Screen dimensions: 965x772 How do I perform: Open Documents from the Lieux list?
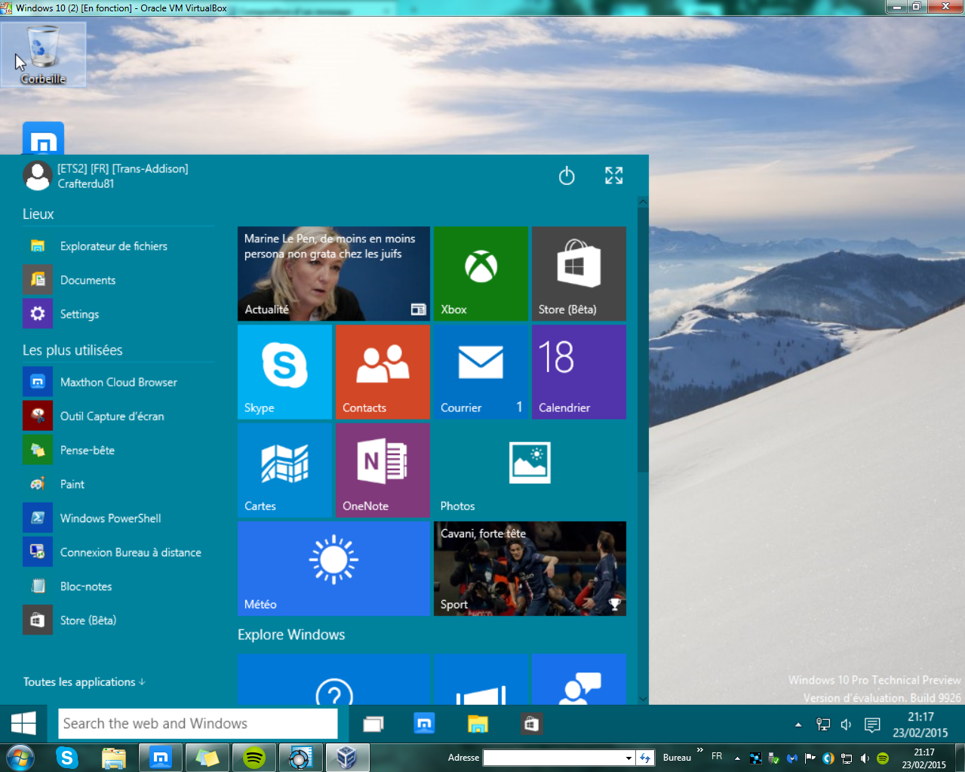(x=118, y=280)
